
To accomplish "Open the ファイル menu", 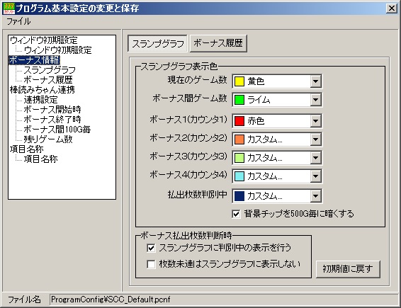I will coord(18,21).
